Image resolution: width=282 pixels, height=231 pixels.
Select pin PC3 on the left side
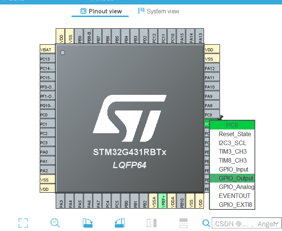point(48,142)
